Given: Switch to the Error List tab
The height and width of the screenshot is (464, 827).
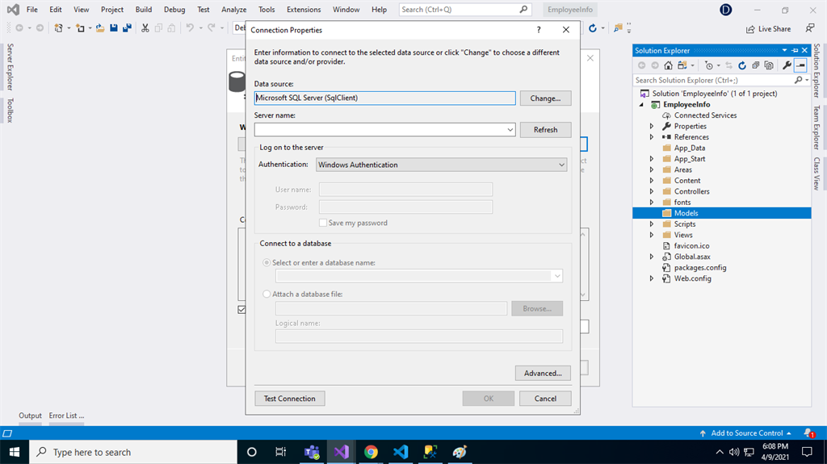Looking at the screenshot, I should pyautogui.click(x=66, y=416).
